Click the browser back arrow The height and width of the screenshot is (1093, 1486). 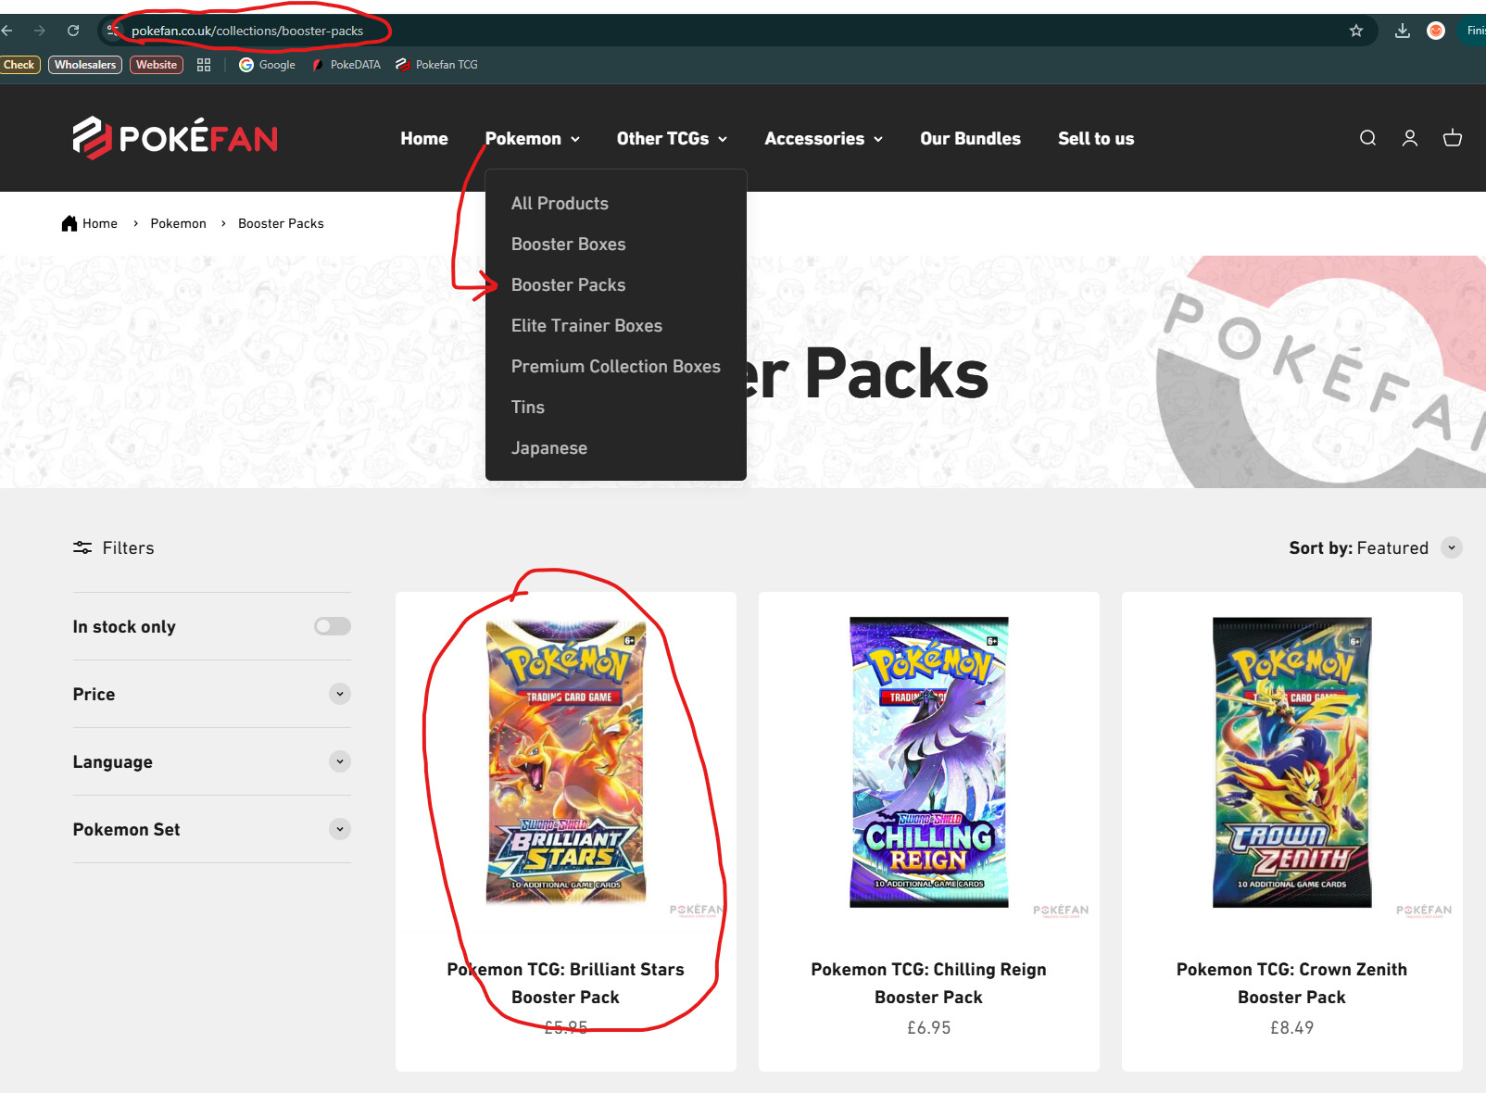[7, 31]
